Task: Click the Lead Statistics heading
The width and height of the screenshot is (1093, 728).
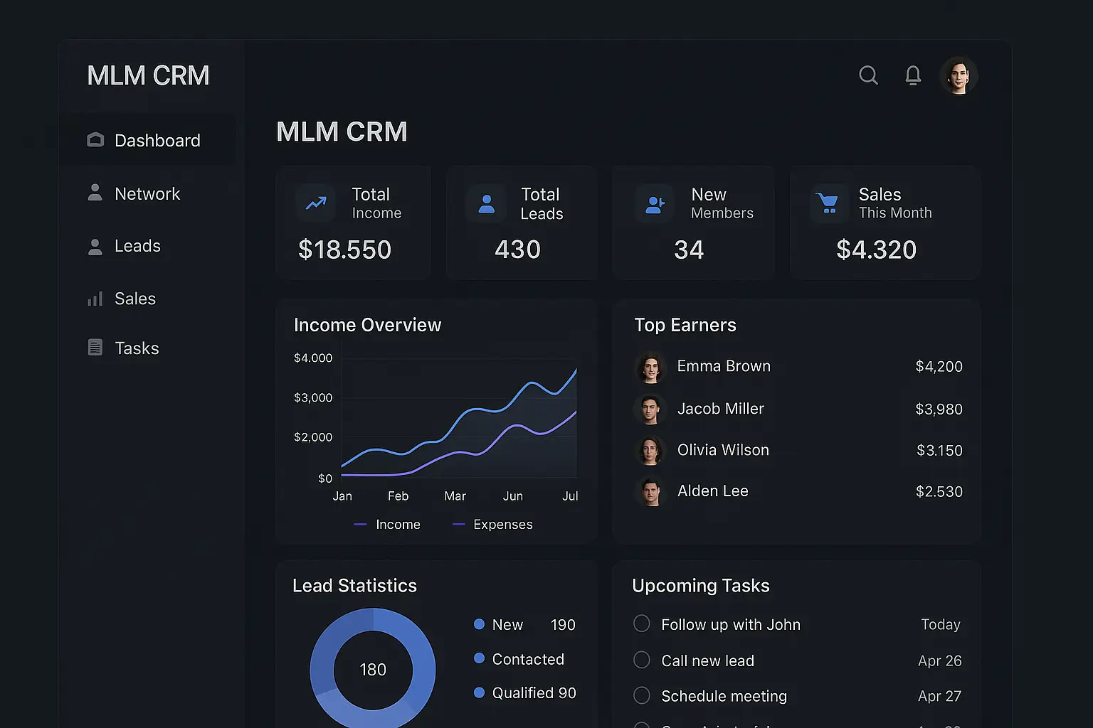Action: click(354, 586)
